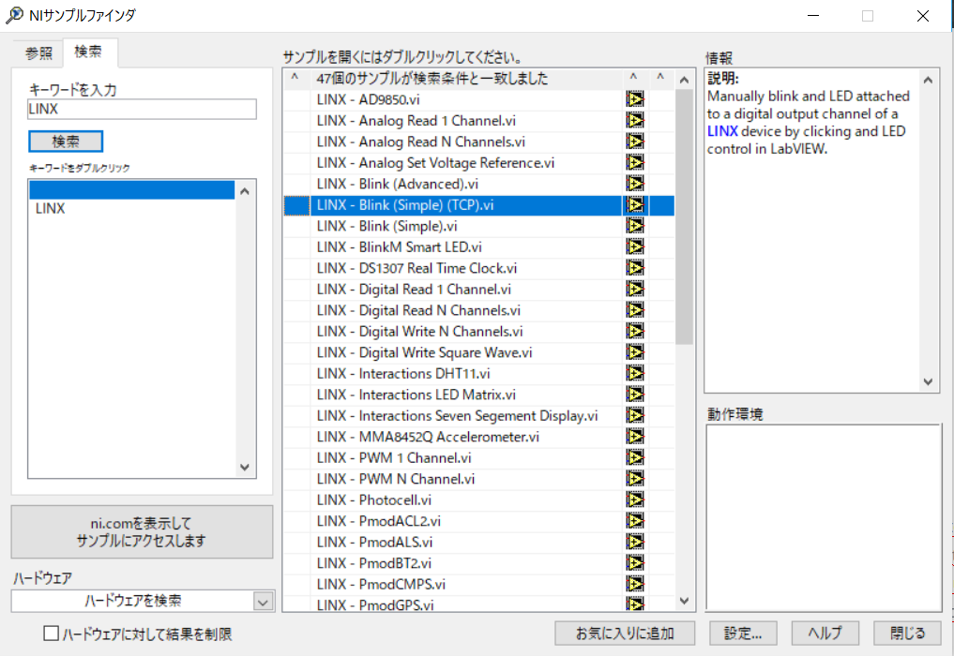Click the header showing 47個のサンプルが検索条件と一致しました
954x656 pixels.
[432, 79]
